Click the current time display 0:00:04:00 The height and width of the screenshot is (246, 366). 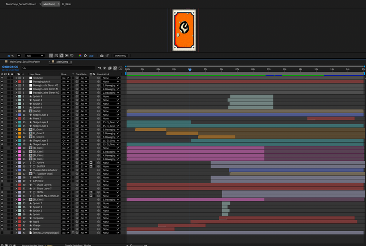click(10, 67)
